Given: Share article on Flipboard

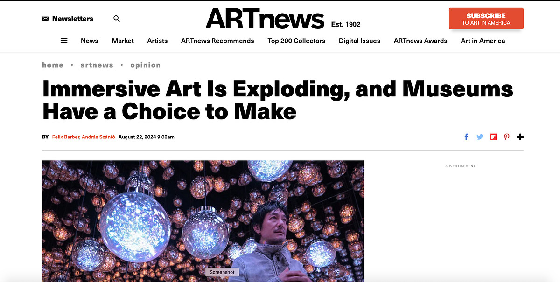Looking at the screenshot, I should (493, 137).
